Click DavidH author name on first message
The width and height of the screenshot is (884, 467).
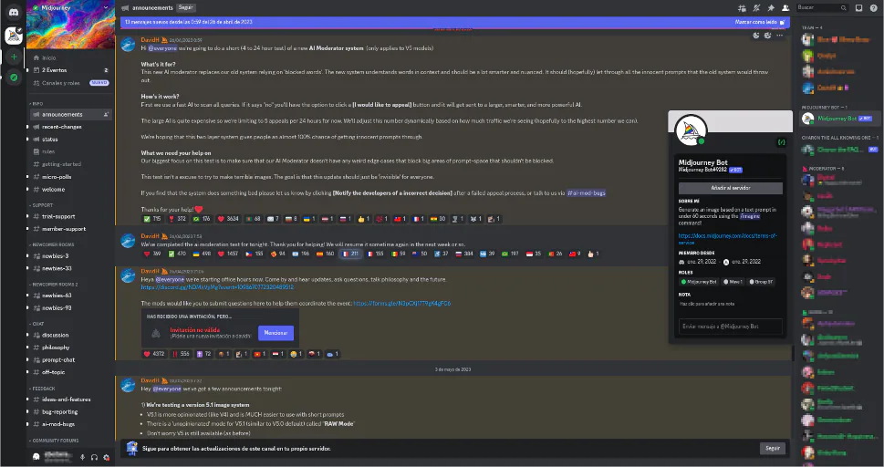(x=150, y=40)
